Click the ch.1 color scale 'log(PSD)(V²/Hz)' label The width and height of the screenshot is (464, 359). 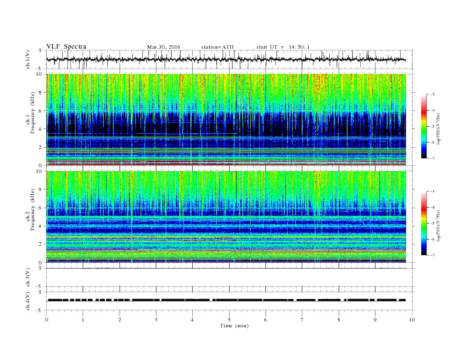[x=439, y=128]
